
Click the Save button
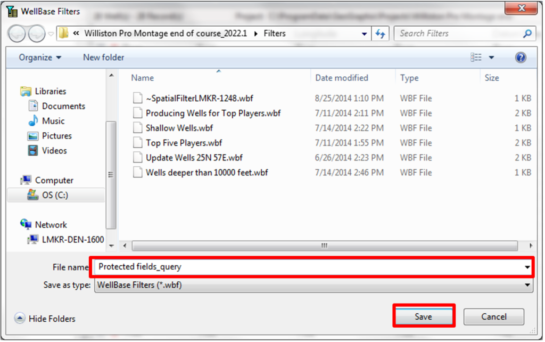(x=424, y=316)
